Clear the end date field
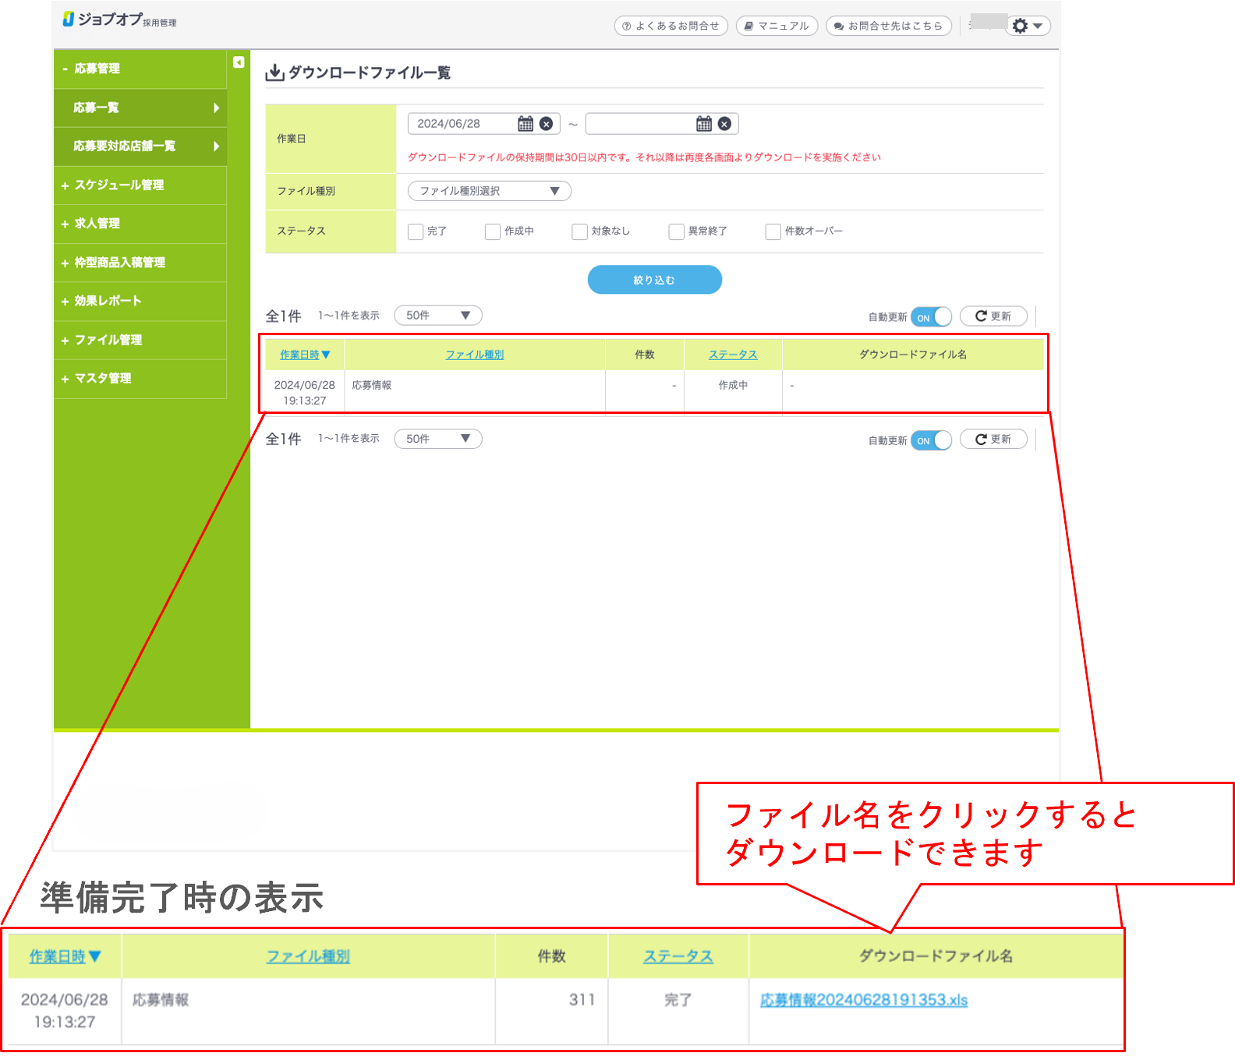The image size is (1235, 1060). point(724,124)
